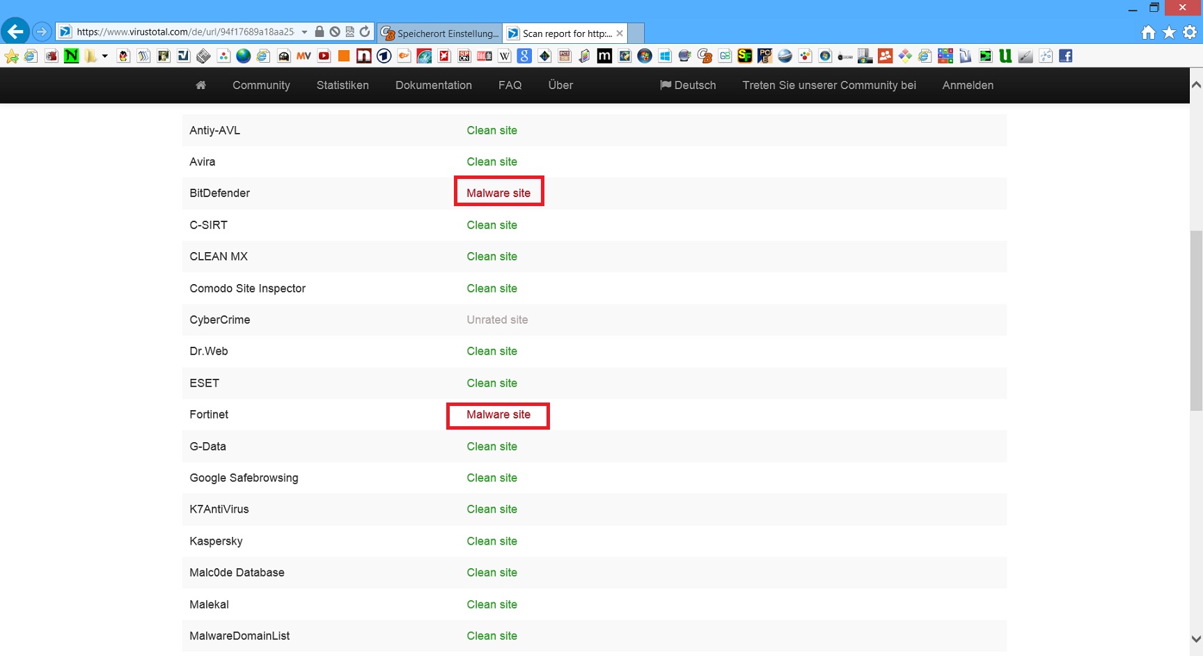
Task: Click the scrollbar up arrow
Action: tap(1196, 84)
